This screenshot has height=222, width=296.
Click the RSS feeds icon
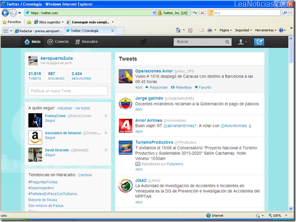[190, 30]
